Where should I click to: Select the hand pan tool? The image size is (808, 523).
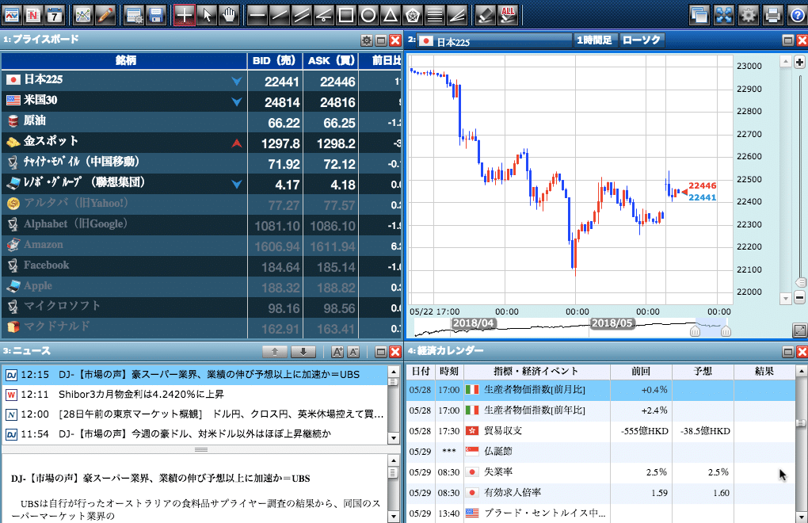229,14
